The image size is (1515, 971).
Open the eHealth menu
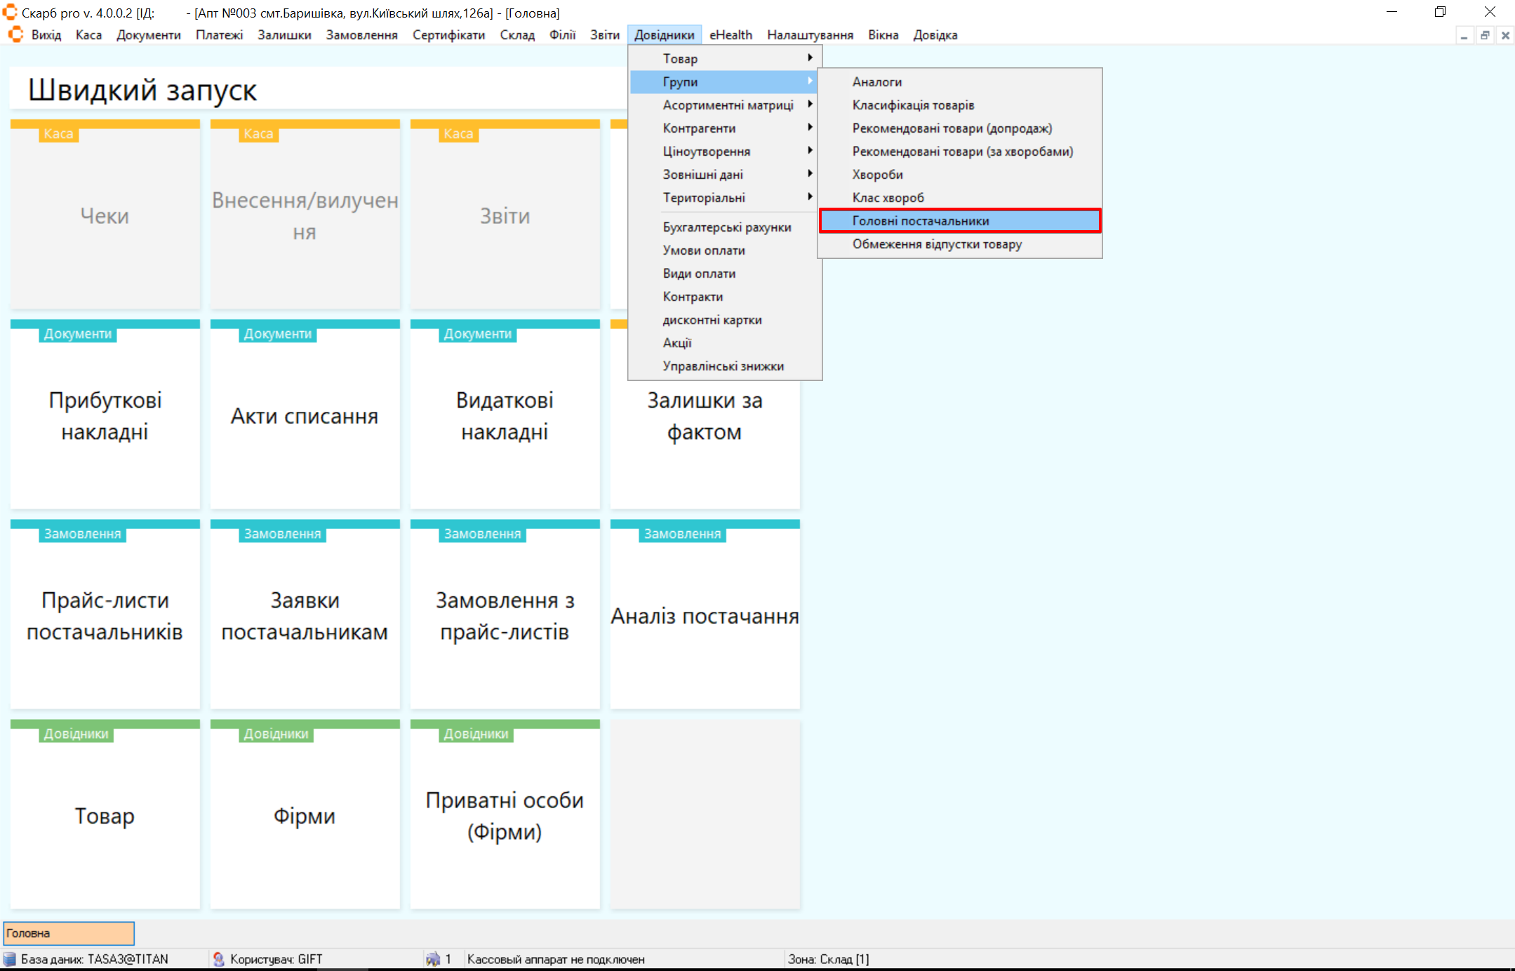(x=730, y=34)
